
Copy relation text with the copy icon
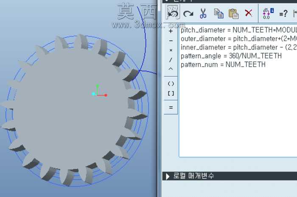219,14
